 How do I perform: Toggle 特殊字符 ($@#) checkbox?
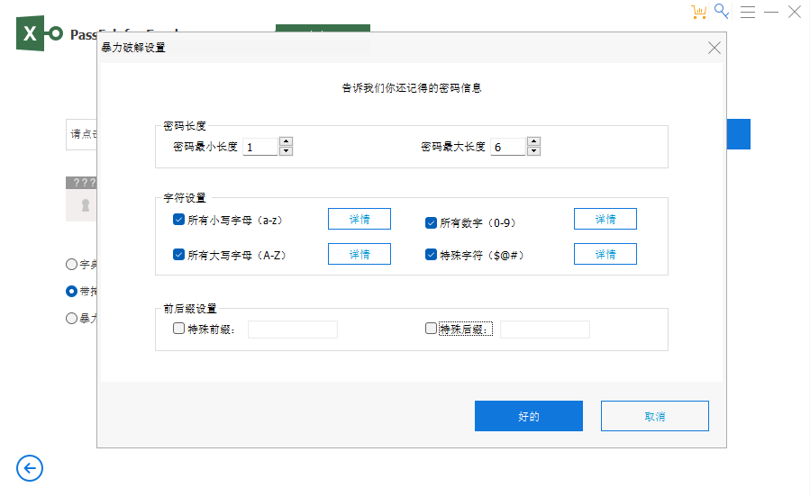[x=431, y=255]
